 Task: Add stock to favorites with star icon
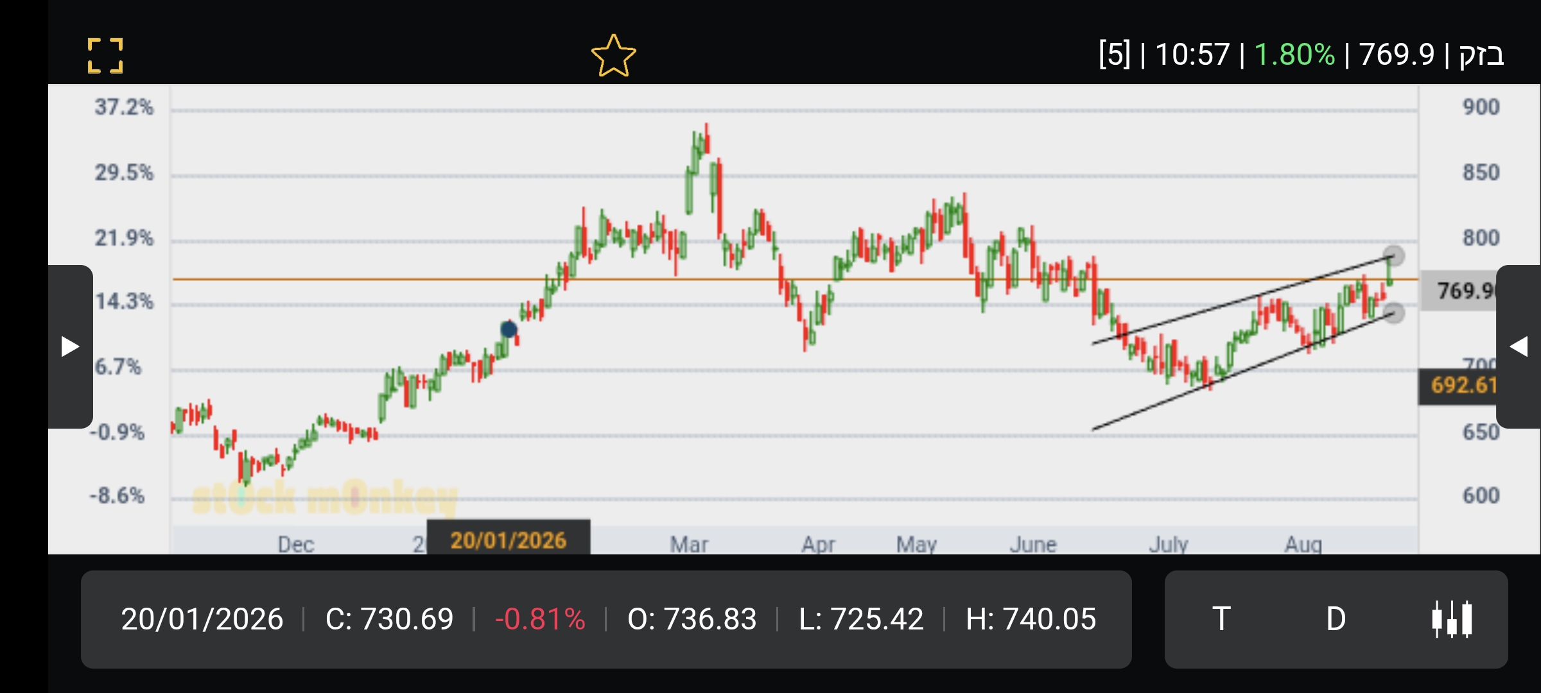click(614, 55)
